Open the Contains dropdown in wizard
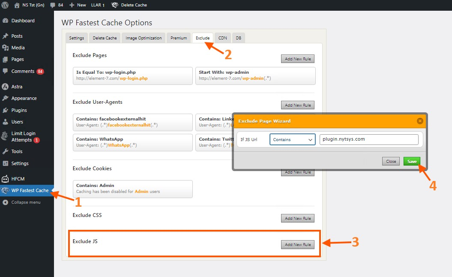Image resolution: width=452 pixels, height=277 pixels. pos(292,140)
